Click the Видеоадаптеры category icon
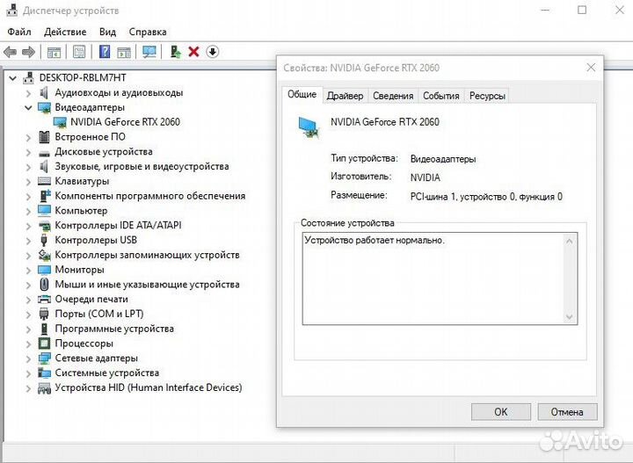Image resolution: width=633 pixels, height=463 pixels. click(x=44, y=107)
